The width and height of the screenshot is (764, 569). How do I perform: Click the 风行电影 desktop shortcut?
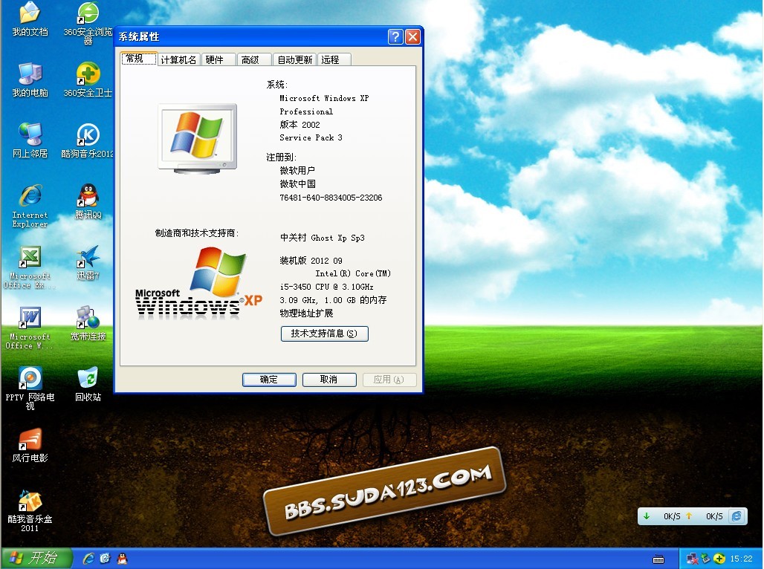[30, 445]
